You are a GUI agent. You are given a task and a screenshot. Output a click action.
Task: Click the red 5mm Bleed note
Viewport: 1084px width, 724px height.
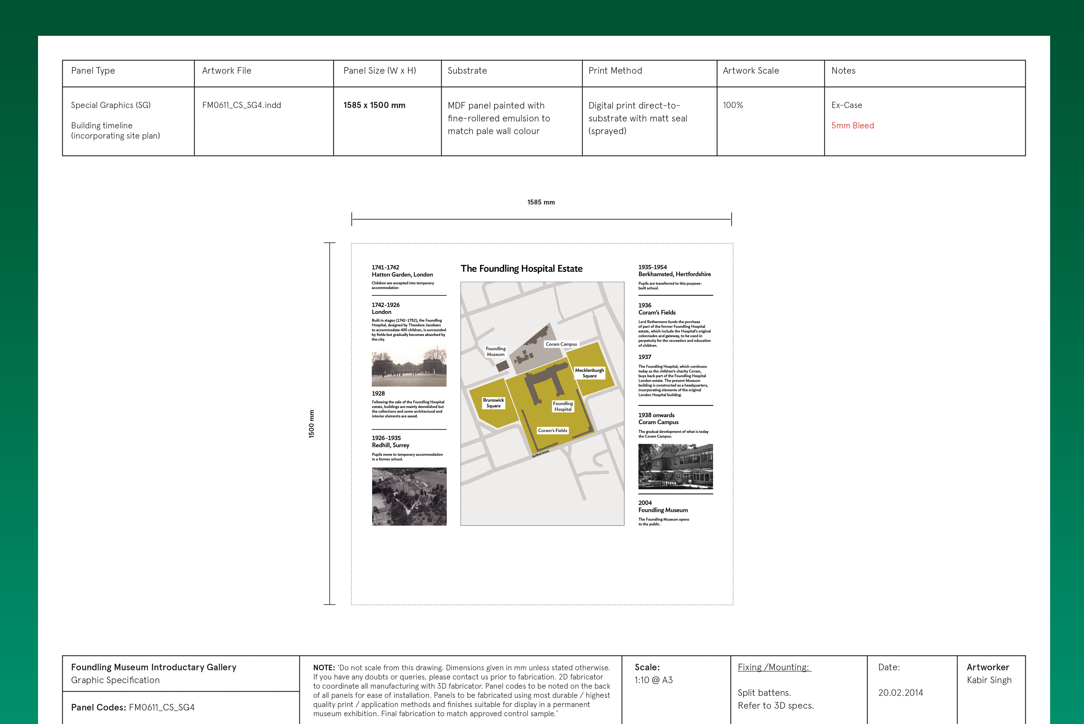[x=852, y=126]
